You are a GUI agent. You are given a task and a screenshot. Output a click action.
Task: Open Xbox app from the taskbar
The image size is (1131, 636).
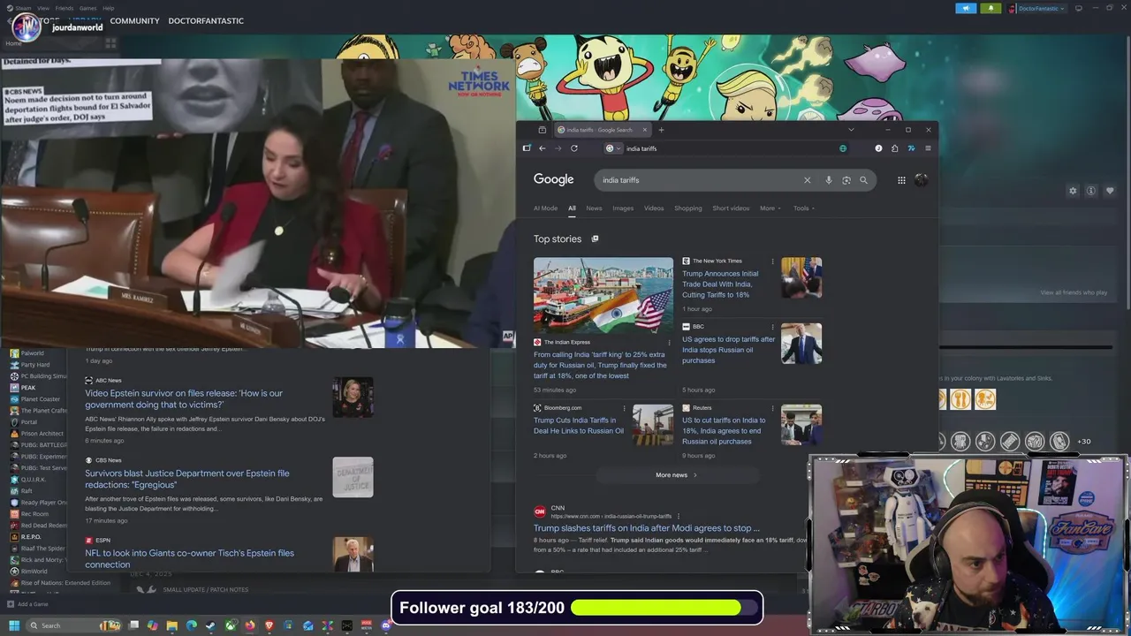click(x=231, y=625)
